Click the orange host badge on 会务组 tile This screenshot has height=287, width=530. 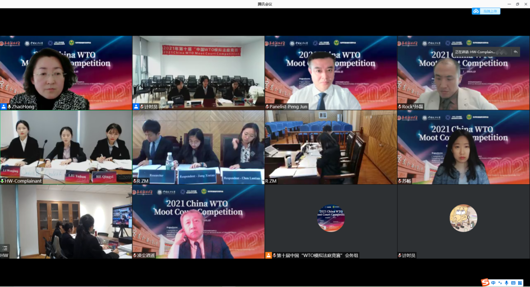[268, 256]
